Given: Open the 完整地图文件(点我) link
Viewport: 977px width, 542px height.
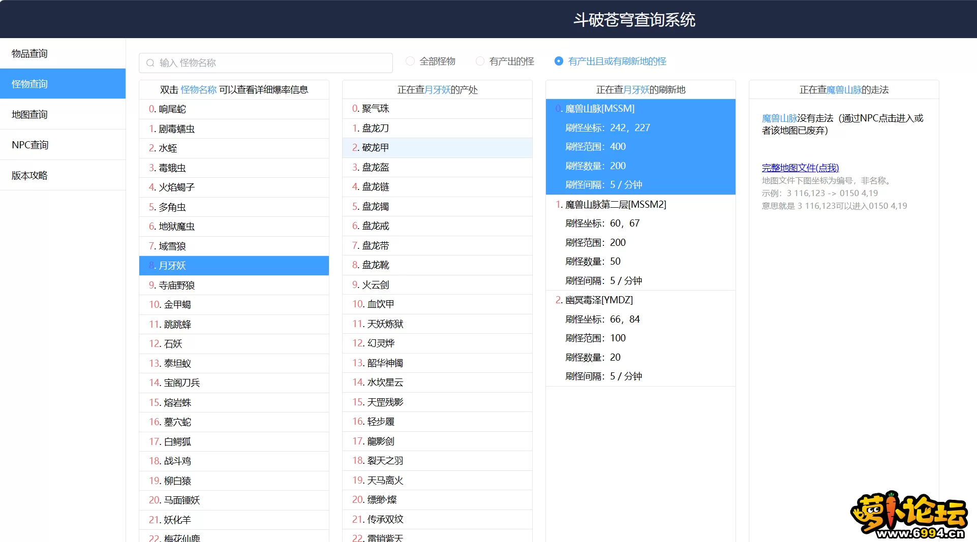Looking at the screenshot, I should [800, 168].
